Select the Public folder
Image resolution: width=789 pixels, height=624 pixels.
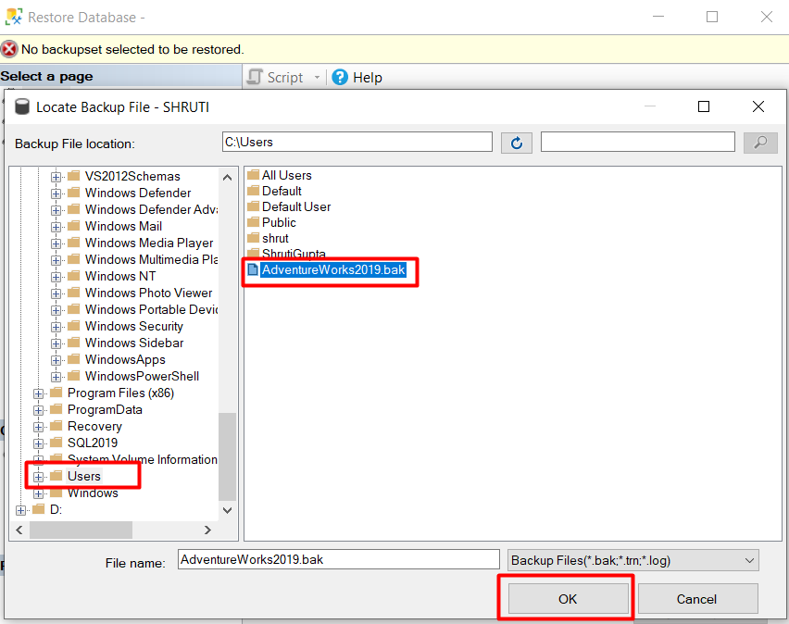click(x=279, y=222)
